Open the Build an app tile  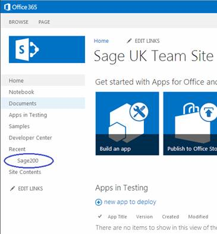pos(127,124)
